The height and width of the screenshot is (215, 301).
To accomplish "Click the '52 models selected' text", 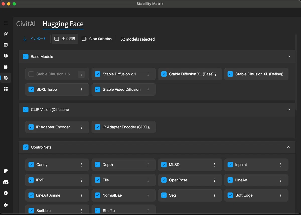I will click(138, 39).
